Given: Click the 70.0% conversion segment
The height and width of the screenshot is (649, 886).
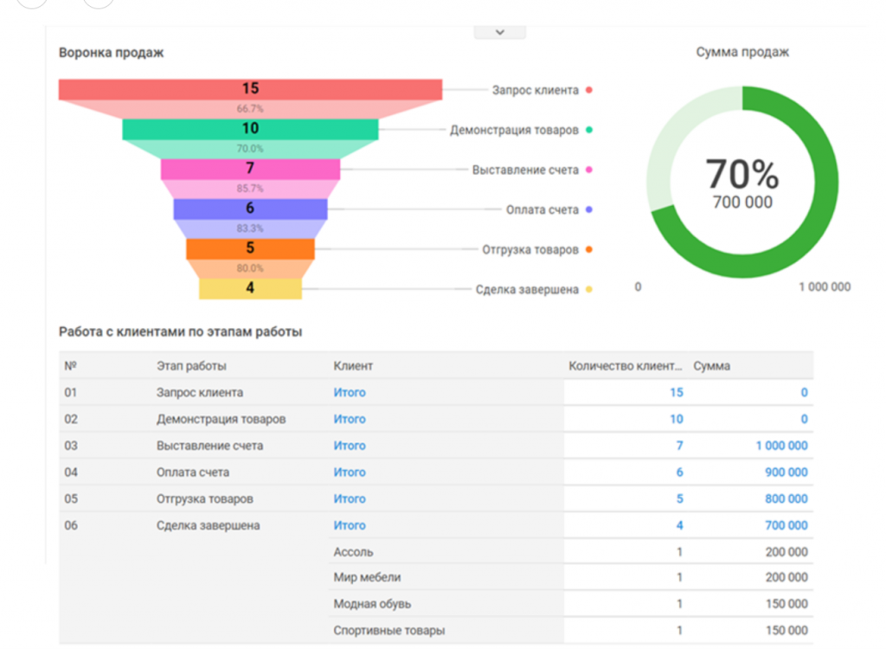Looking at the screenshot, I should click(250, 149).
